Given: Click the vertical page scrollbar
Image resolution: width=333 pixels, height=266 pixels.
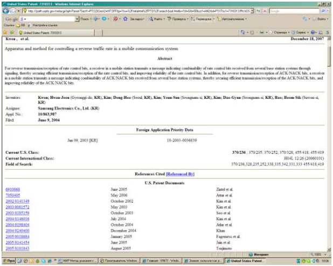Looking at the screenshot, I should tap(329, 134).
